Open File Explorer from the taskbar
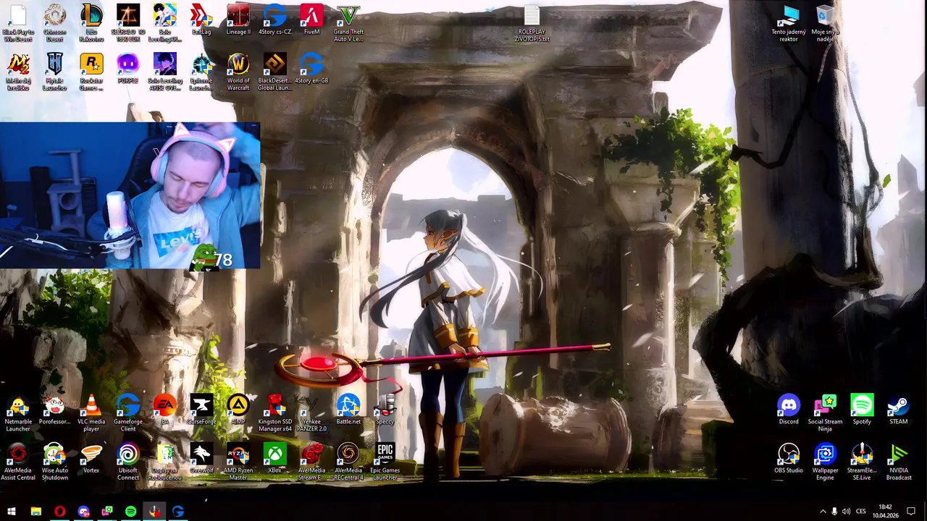This screenshot has height=521, width=927. (35, 512)
